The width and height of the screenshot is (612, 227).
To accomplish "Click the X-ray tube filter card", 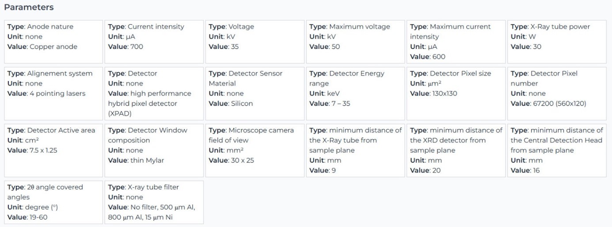I will (x=154, y=202).
